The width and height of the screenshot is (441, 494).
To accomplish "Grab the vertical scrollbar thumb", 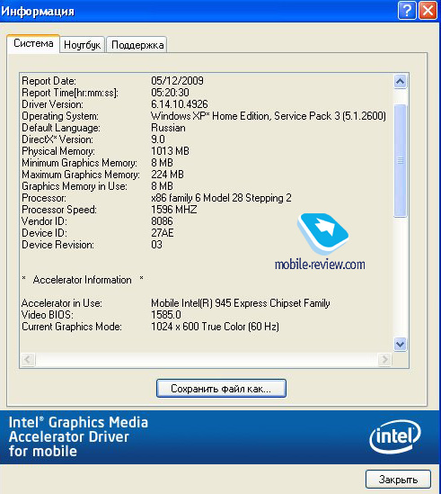I will (x=400, y=161).
